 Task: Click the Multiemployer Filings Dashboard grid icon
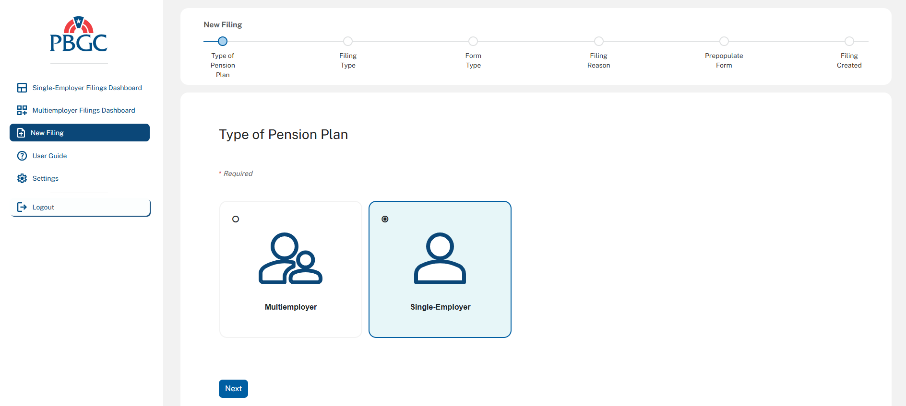pos(22,110)
